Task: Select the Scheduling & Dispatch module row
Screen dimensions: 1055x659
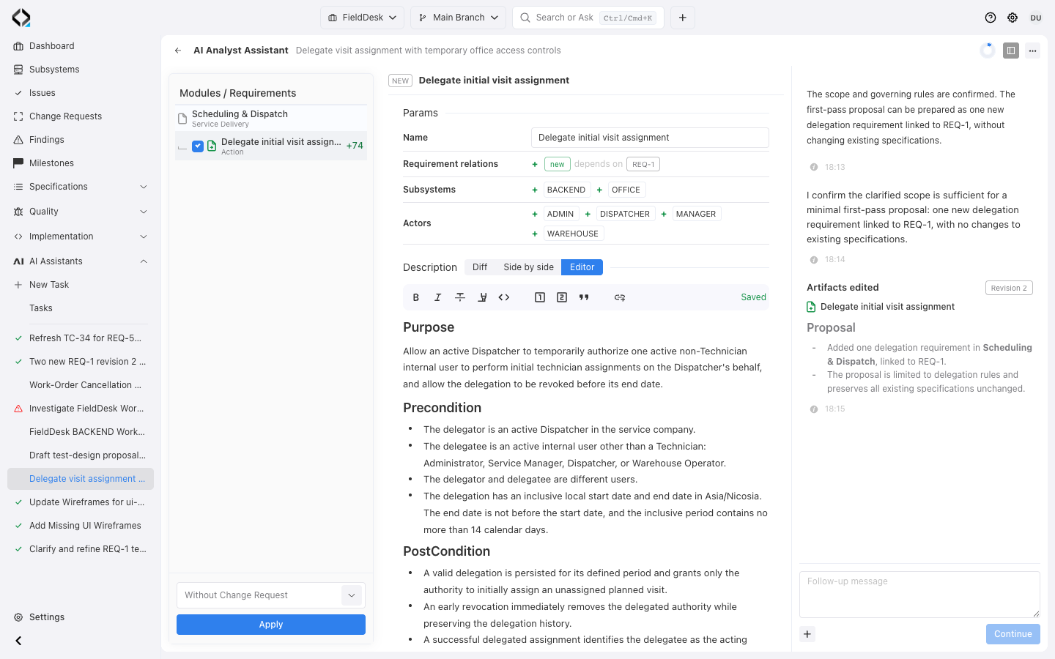Action: click(271, 119)
